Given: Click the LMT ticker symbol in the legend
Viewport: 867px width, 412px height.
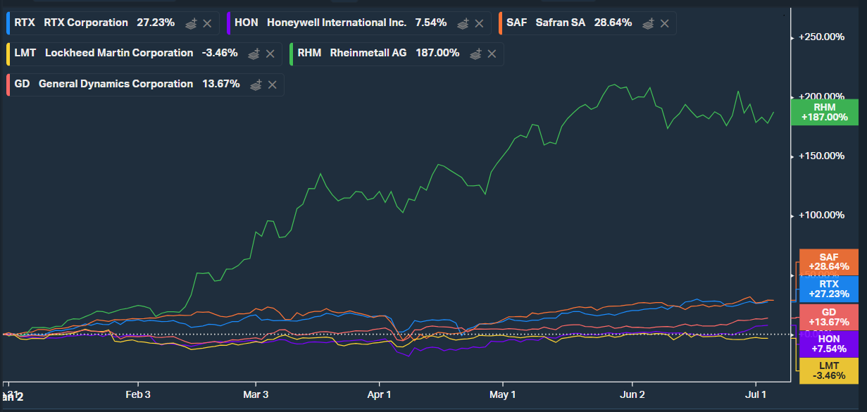Looking at the screenshot, I should coord(25,53).
